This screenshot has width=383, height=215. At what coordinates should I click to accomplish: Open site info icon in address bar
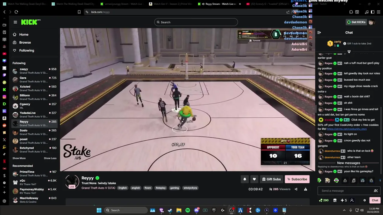87,12
